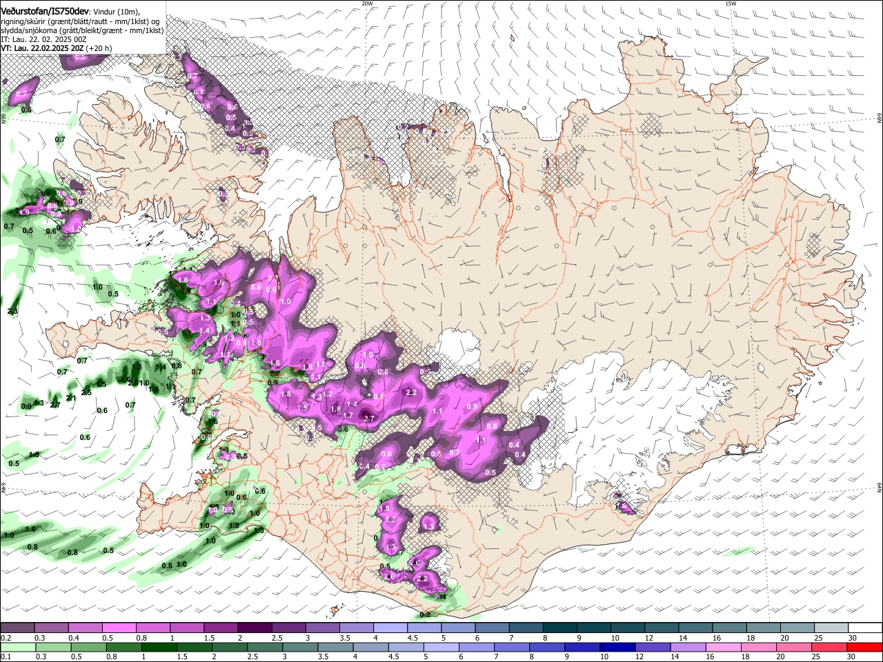
Task: Click the 64N latitude label on right edge
Action: (880, 488)
